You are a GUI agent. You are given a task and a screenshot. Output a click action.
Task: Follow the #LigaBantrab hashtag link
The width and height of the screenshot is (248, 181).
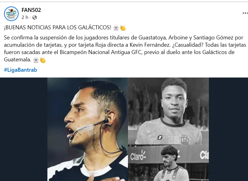click(x=20, y=70)
